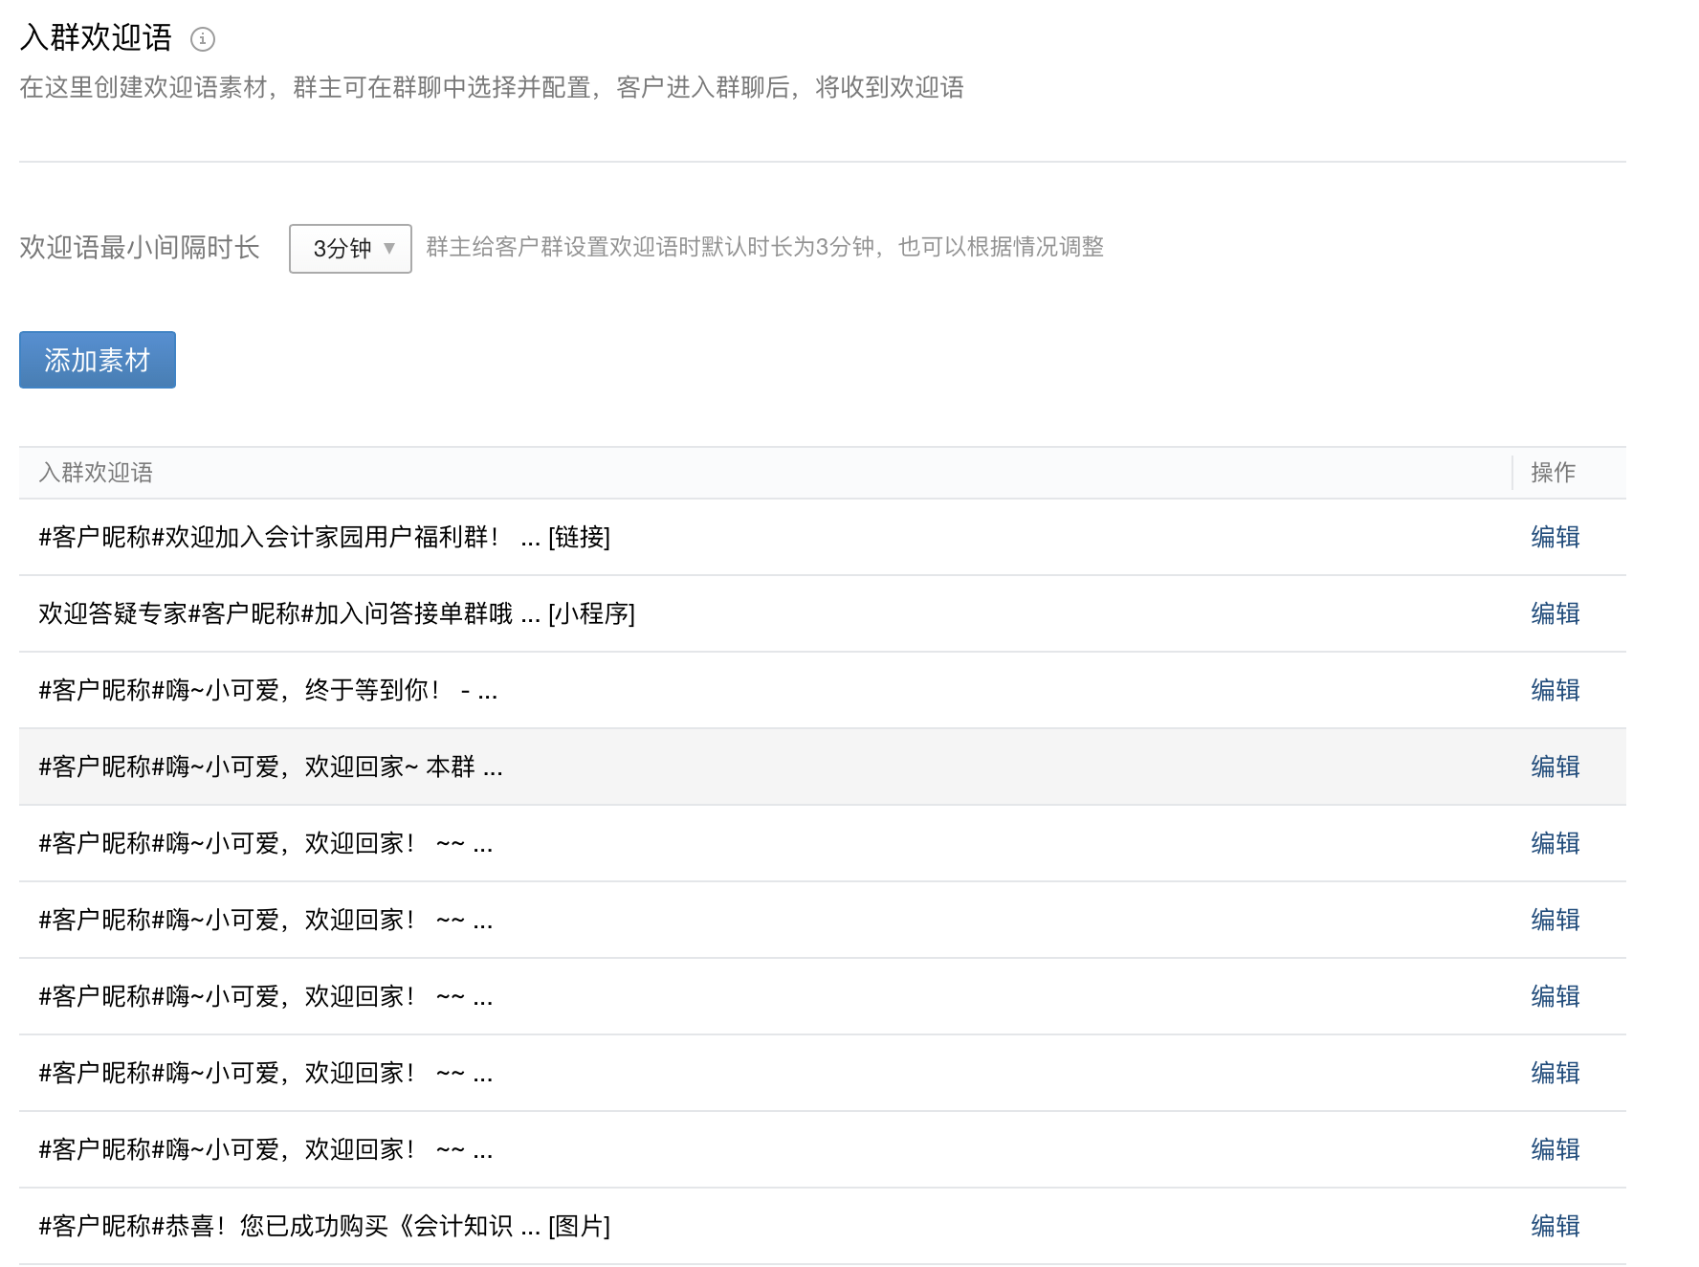The image size is (1699, 1267).
Task: Click 编辑 for the eighth welcome message row
Action: (x=1555, y=1073)
